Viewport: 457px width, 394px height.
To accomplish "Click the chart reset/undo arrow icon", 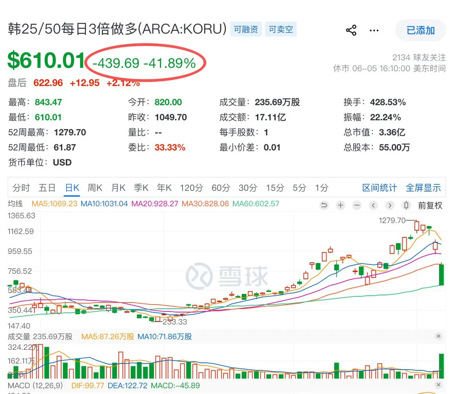I will (324, 205).
